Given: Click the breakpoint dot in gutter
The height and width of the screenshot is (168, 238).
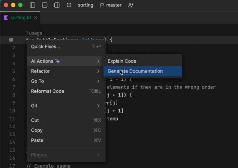Looking at the screenshot, I should click(11, 40).
